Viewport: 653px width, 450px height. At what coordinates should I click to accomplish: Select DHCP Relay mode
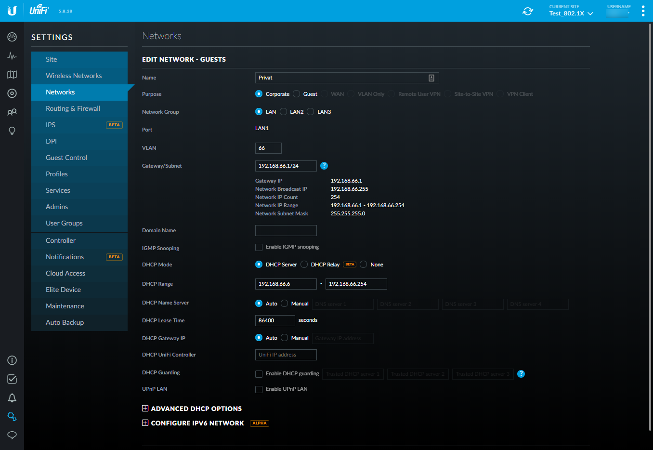[x=304, y=265]
